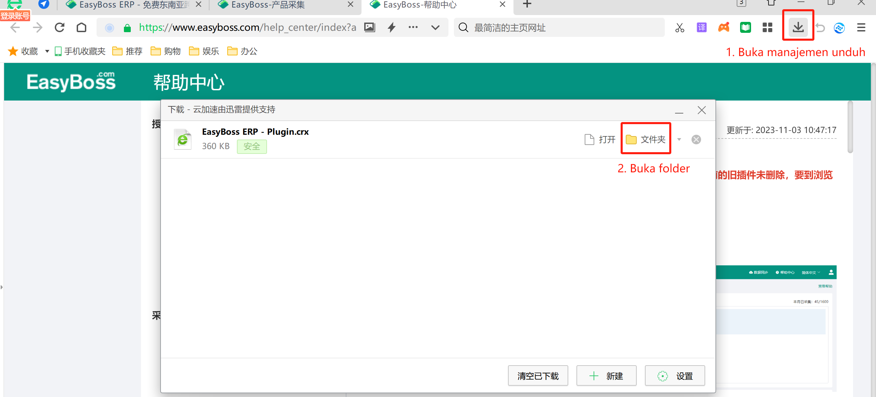This screenshot has width=876, height=397.
Task: Click the address bar URL
Action: (247, 27)
